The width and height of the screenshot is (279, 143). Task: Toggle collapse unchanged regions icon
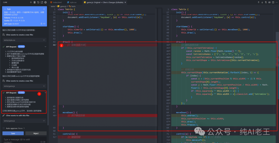[x=269, y=2]
